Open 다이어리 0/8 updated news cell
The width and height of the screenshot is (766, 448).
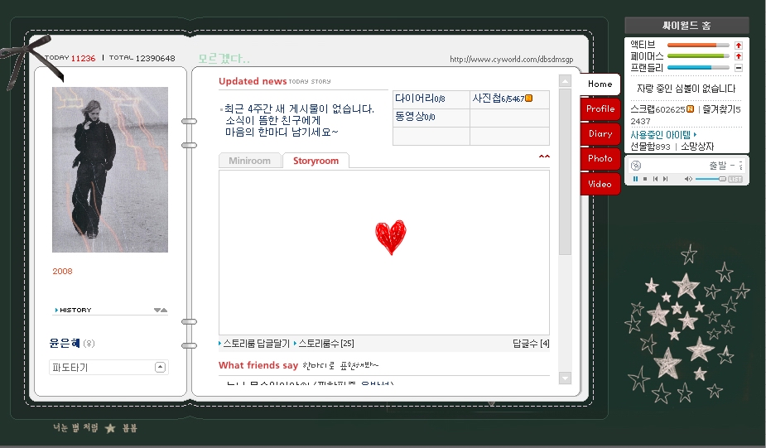[420, 99]
